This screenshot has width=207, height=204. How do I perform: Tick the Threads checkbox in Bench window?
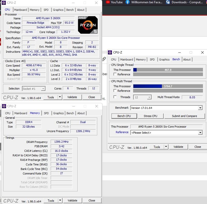point(115,97)
